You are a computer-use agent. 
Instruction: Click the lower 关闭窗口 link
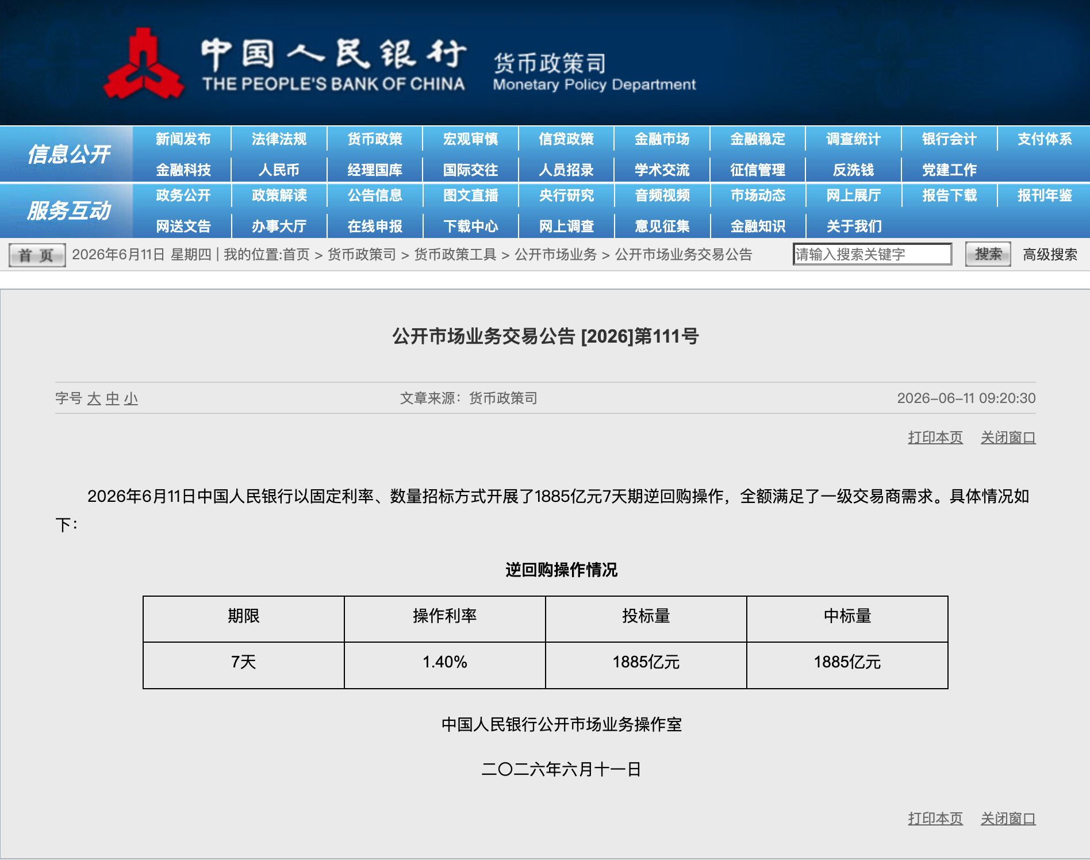click(1008, 819)
